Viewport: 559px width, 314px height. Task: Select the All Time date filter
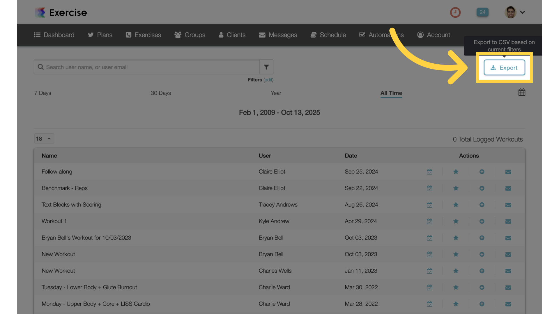(x=391, y=93)
